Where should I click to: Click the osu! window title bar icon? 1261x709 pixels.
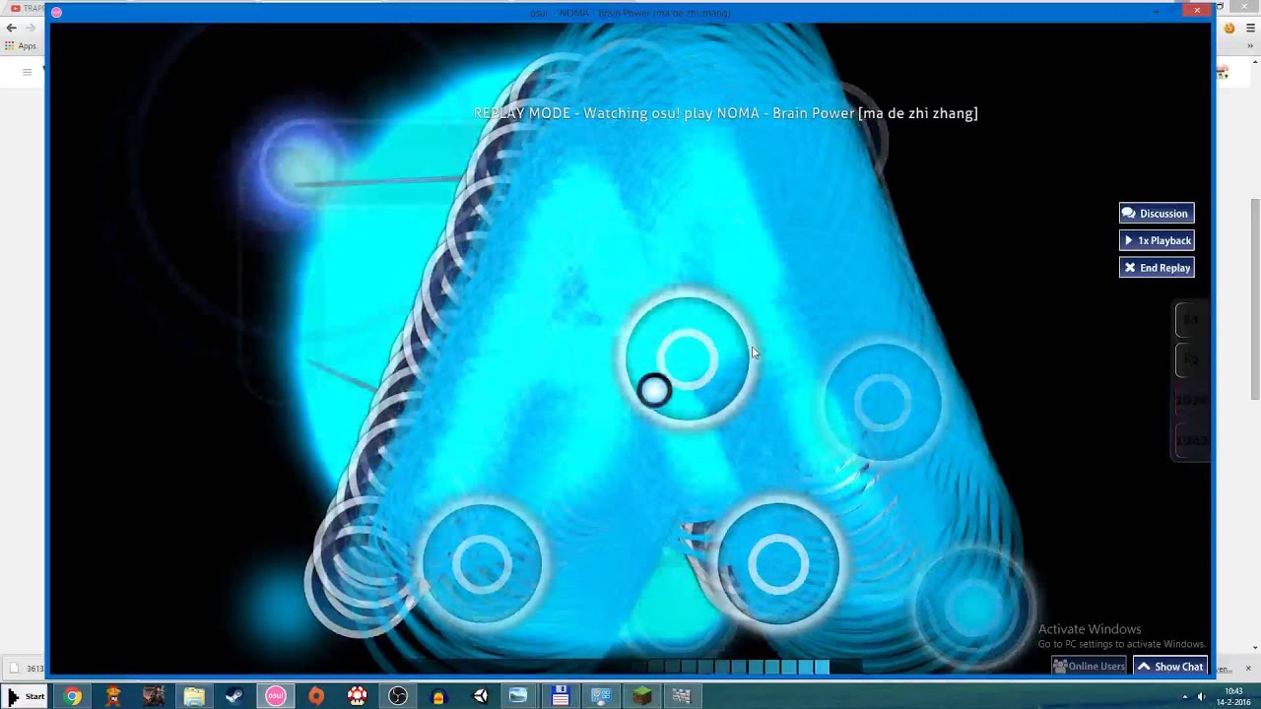pos(56,12)
